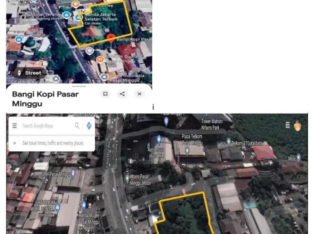This screenshot has height=234, width=312.
Task: Select the Honda Jakarta Selatan Terbaik pin
Action: click(78, 17)
